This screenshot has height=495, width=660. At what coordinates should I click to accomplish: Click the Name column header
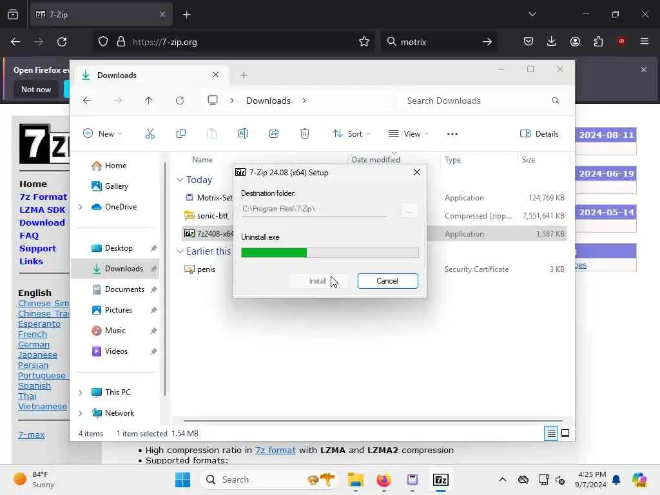(202, 160)
